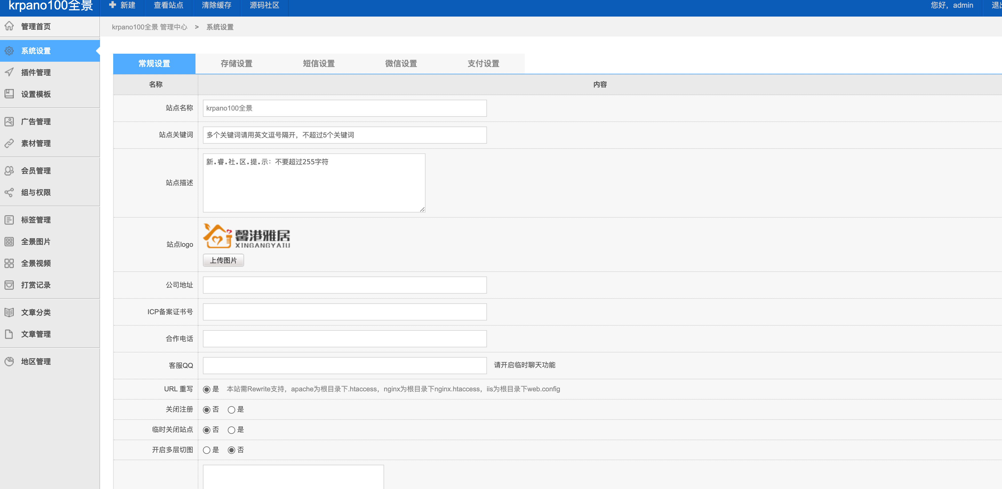Select 是 for 关闭注册
Viewport: 1002px width, 489px height.
(231, 410)
